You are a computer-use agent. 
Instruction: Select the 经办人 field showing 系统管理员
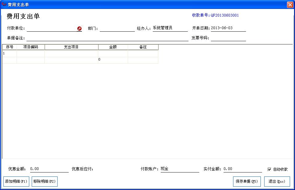169,28
